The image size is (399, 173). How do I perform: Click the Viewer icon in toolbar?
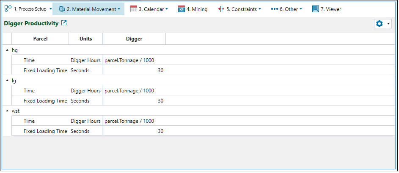click(315, 9)
